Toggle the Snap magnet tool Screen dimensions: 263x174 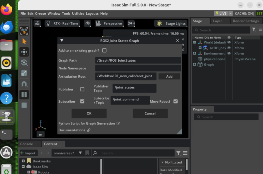[24, 84]
